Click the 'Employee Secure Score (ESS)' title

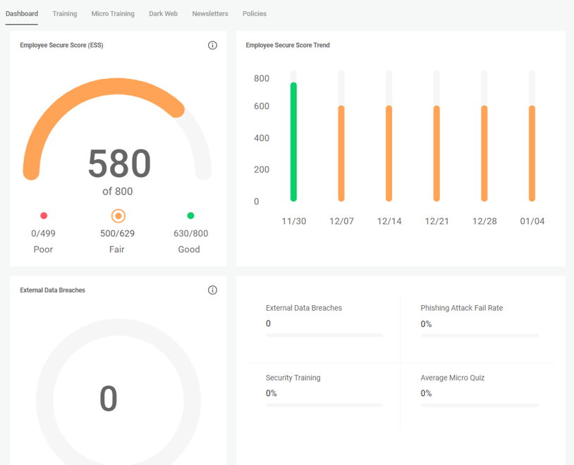61,45
